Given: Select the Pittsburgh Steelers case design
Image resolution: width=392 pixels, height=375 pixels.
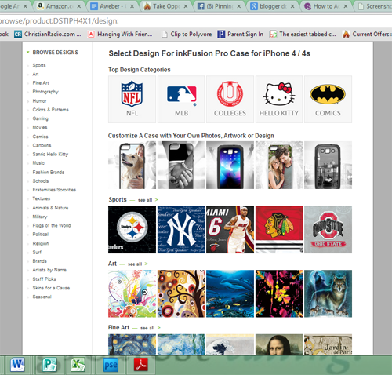Looking at the screenshot, I should pos(132,230).
